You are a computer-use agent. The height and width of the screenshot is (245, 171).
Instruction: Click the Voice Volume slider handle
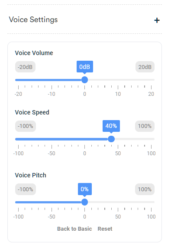[84, 80]
